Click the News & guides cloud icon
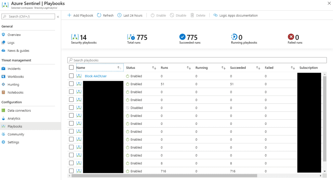 coord(3,50)
